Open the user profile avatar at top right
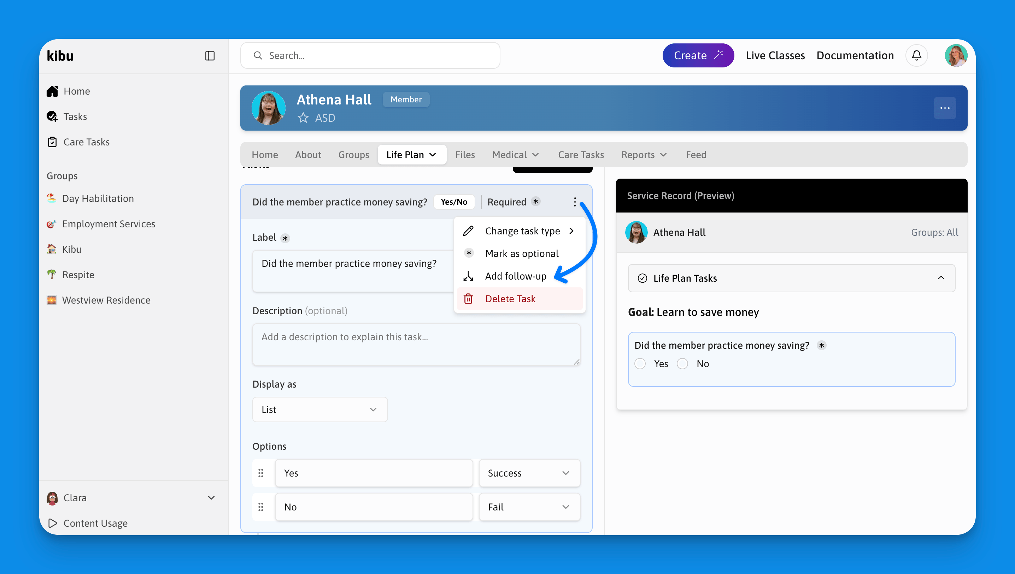The width and height of the screenshot is (1015, 574). pyautogui.click(x=956, y=55)
